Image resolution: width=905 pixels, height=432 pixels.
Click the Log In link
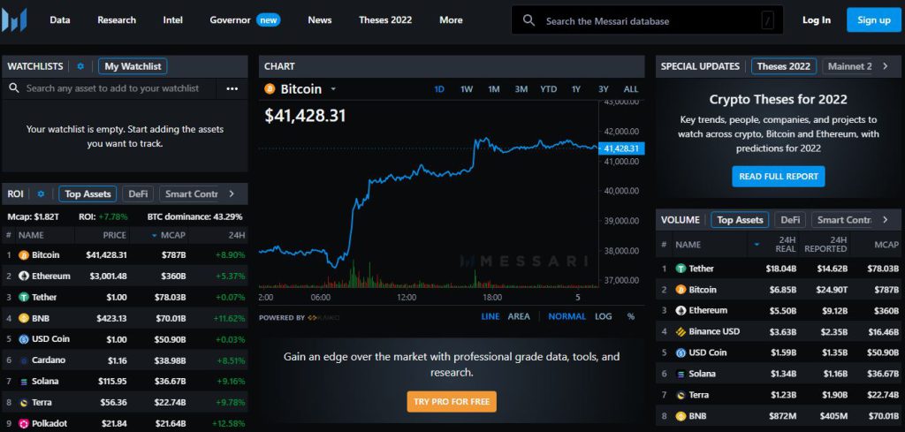click(817, 20)
